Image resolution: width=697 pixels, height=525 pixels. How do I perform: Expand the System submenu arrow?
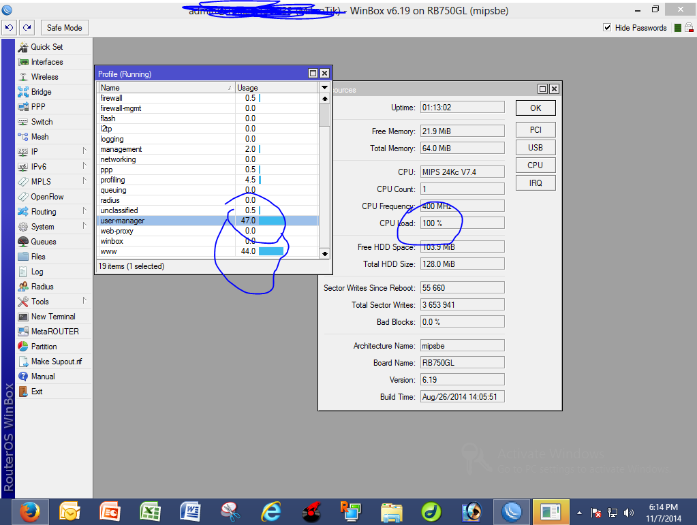[84, 225]
